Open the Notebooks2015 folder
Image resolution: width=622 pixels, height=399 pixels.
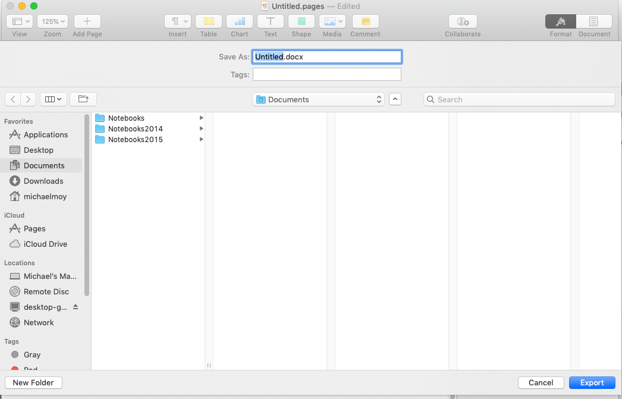pos(149,139)
